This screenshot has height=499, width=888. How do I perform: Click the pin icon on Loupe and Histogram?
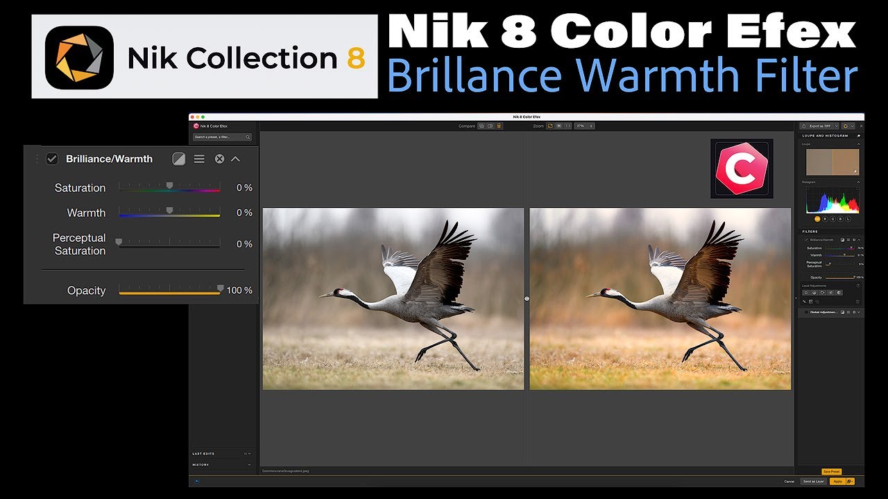click(858, 136)
